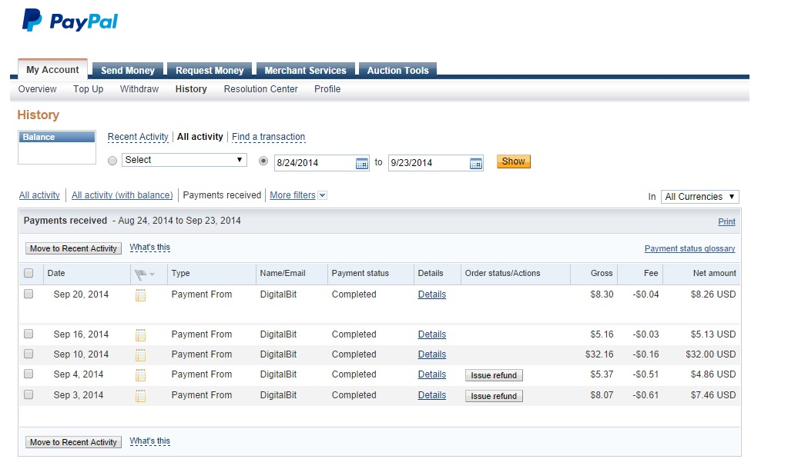Screen dimensions: 788x469
Task: Open Payment status glossary link
Action: 689,248
